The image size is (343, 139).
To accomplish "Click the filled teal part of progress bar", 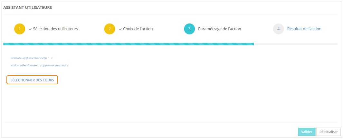I will click(128, 44).
